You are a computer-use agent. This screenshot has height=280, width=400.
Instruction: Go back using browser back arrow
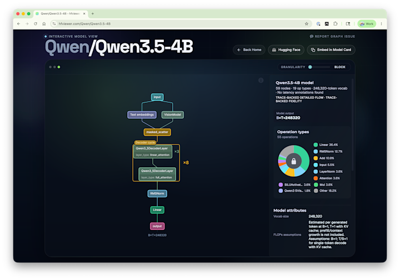(19, 24)
